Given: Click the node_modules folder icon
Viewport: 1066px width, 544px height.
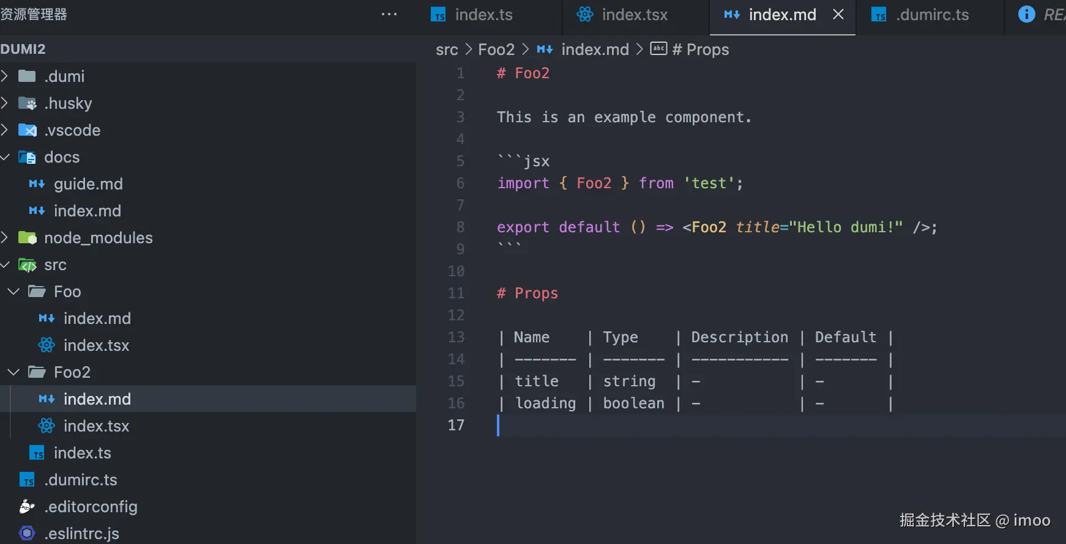Looking at the screenshot, I should point(27,237).
